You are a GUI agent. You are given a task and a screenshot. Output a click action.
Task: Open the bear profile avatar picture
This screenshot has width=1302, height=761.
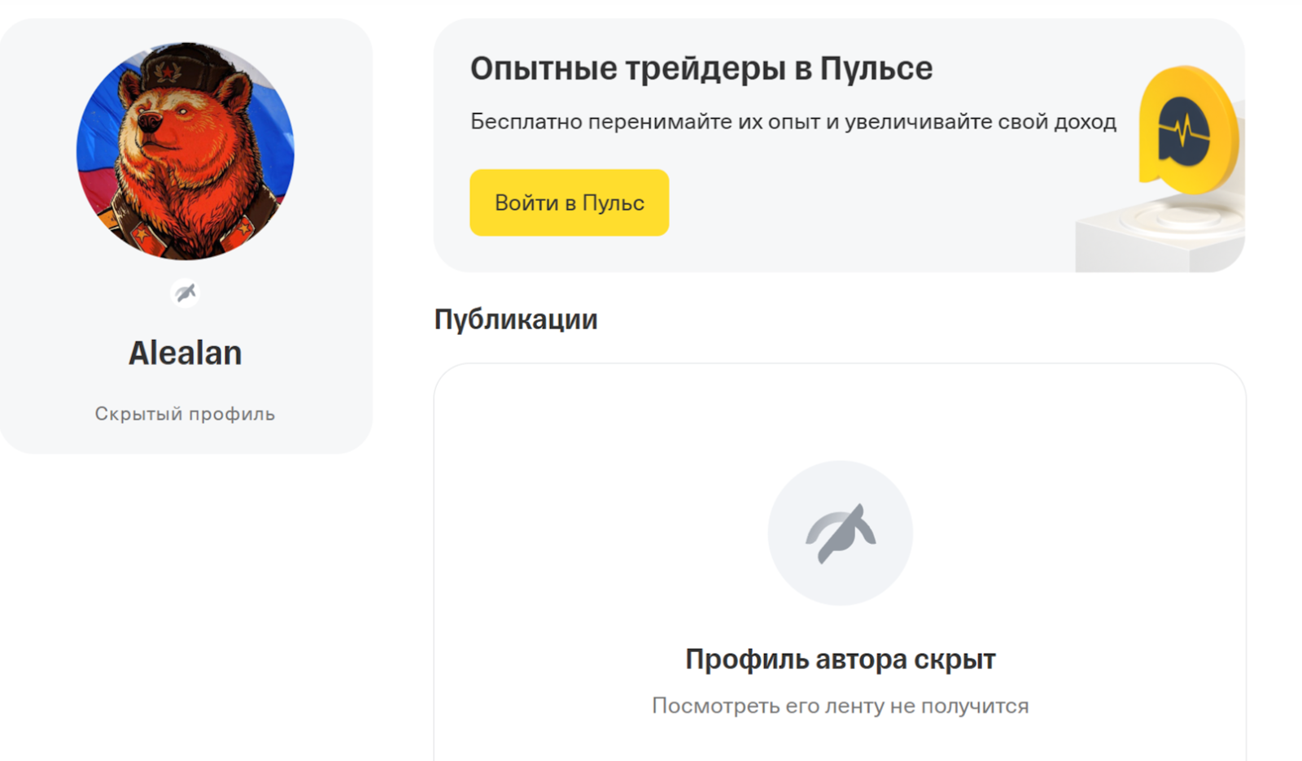click(186, 151)
